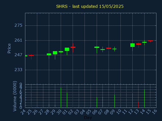Click the green candlestick for day 14
Image resolution: width=162 pixels, height=121 pixels.
tap(144, 42)
